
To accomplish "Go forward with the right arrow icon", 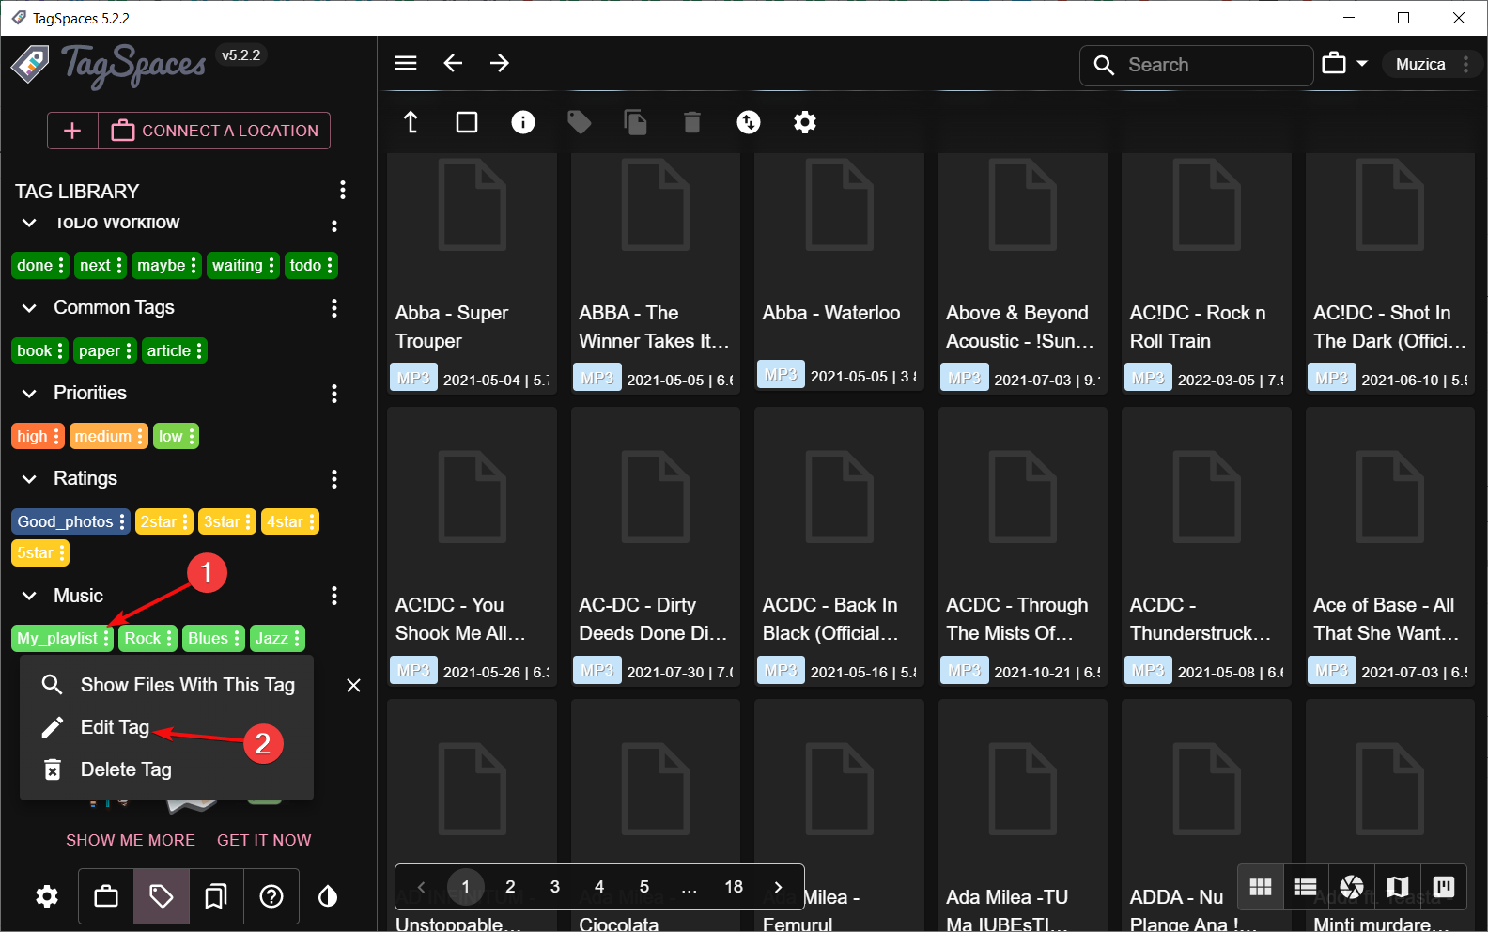I will click(500, 63).
